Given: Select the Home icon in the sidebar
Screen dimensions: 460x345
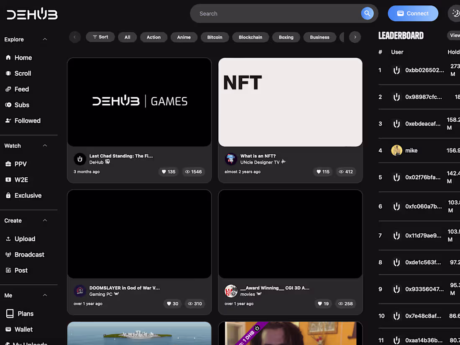Looking at the screenshot, I should point(9,57).
